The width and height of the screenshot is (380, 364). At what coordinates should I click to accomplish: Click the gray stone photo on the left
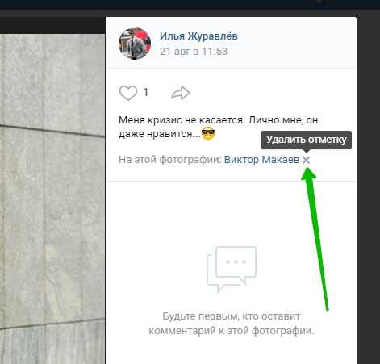tap(52, 199)
